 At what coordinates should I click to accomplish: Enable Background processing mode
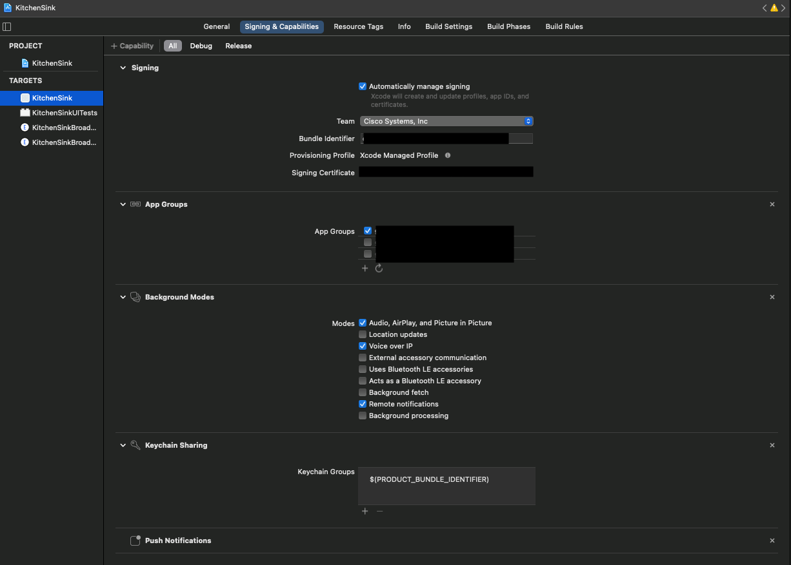[x=363, y=416]
